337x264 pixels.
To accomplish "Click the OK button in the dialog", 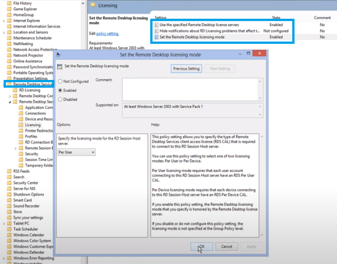I will (201, 246).
